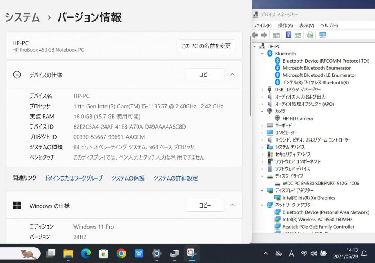This screenshot has width=375, height=263.
Task: Open the システムの保護 link
Action: pyautogui.click(x=128, y=178)
